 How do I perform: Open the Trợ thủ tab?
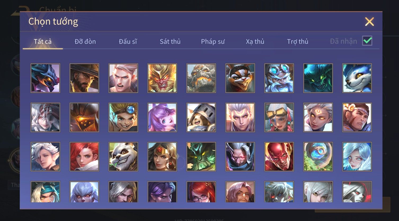298,42
